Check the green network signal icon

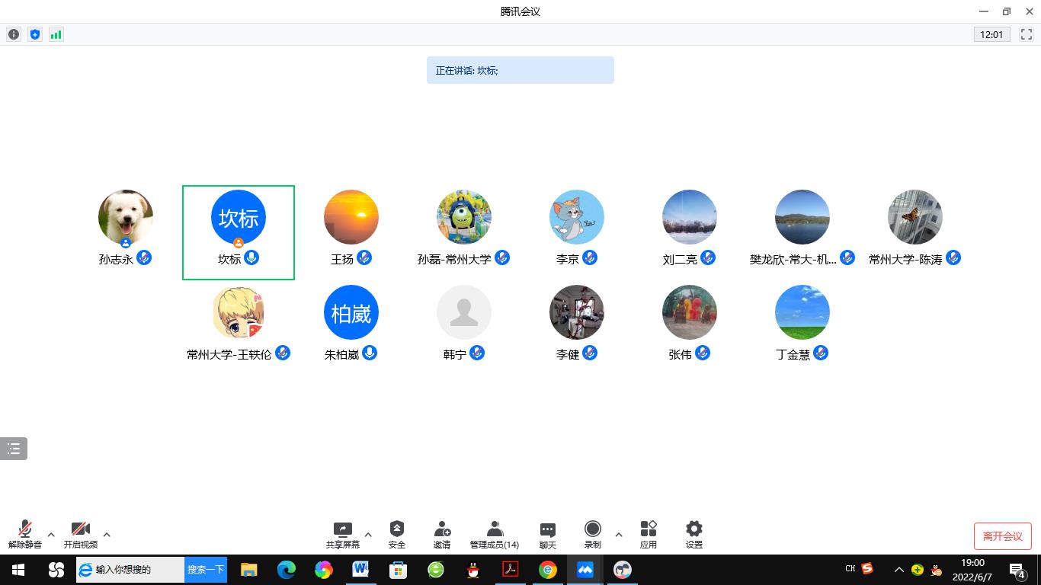(56, 34)
